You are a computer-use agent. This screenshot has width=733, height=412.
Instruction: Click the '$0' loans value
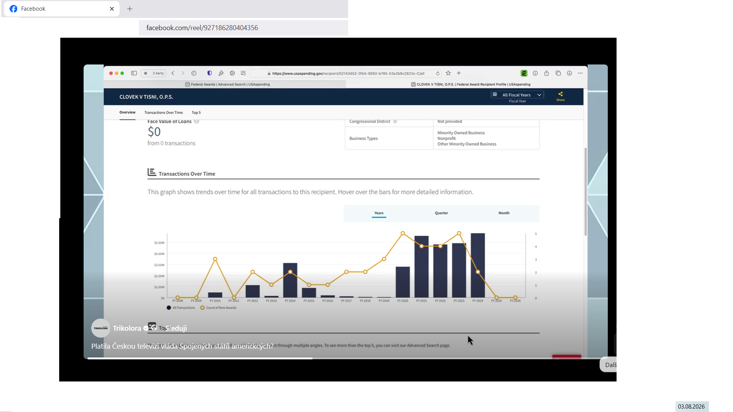click(154, 132)
